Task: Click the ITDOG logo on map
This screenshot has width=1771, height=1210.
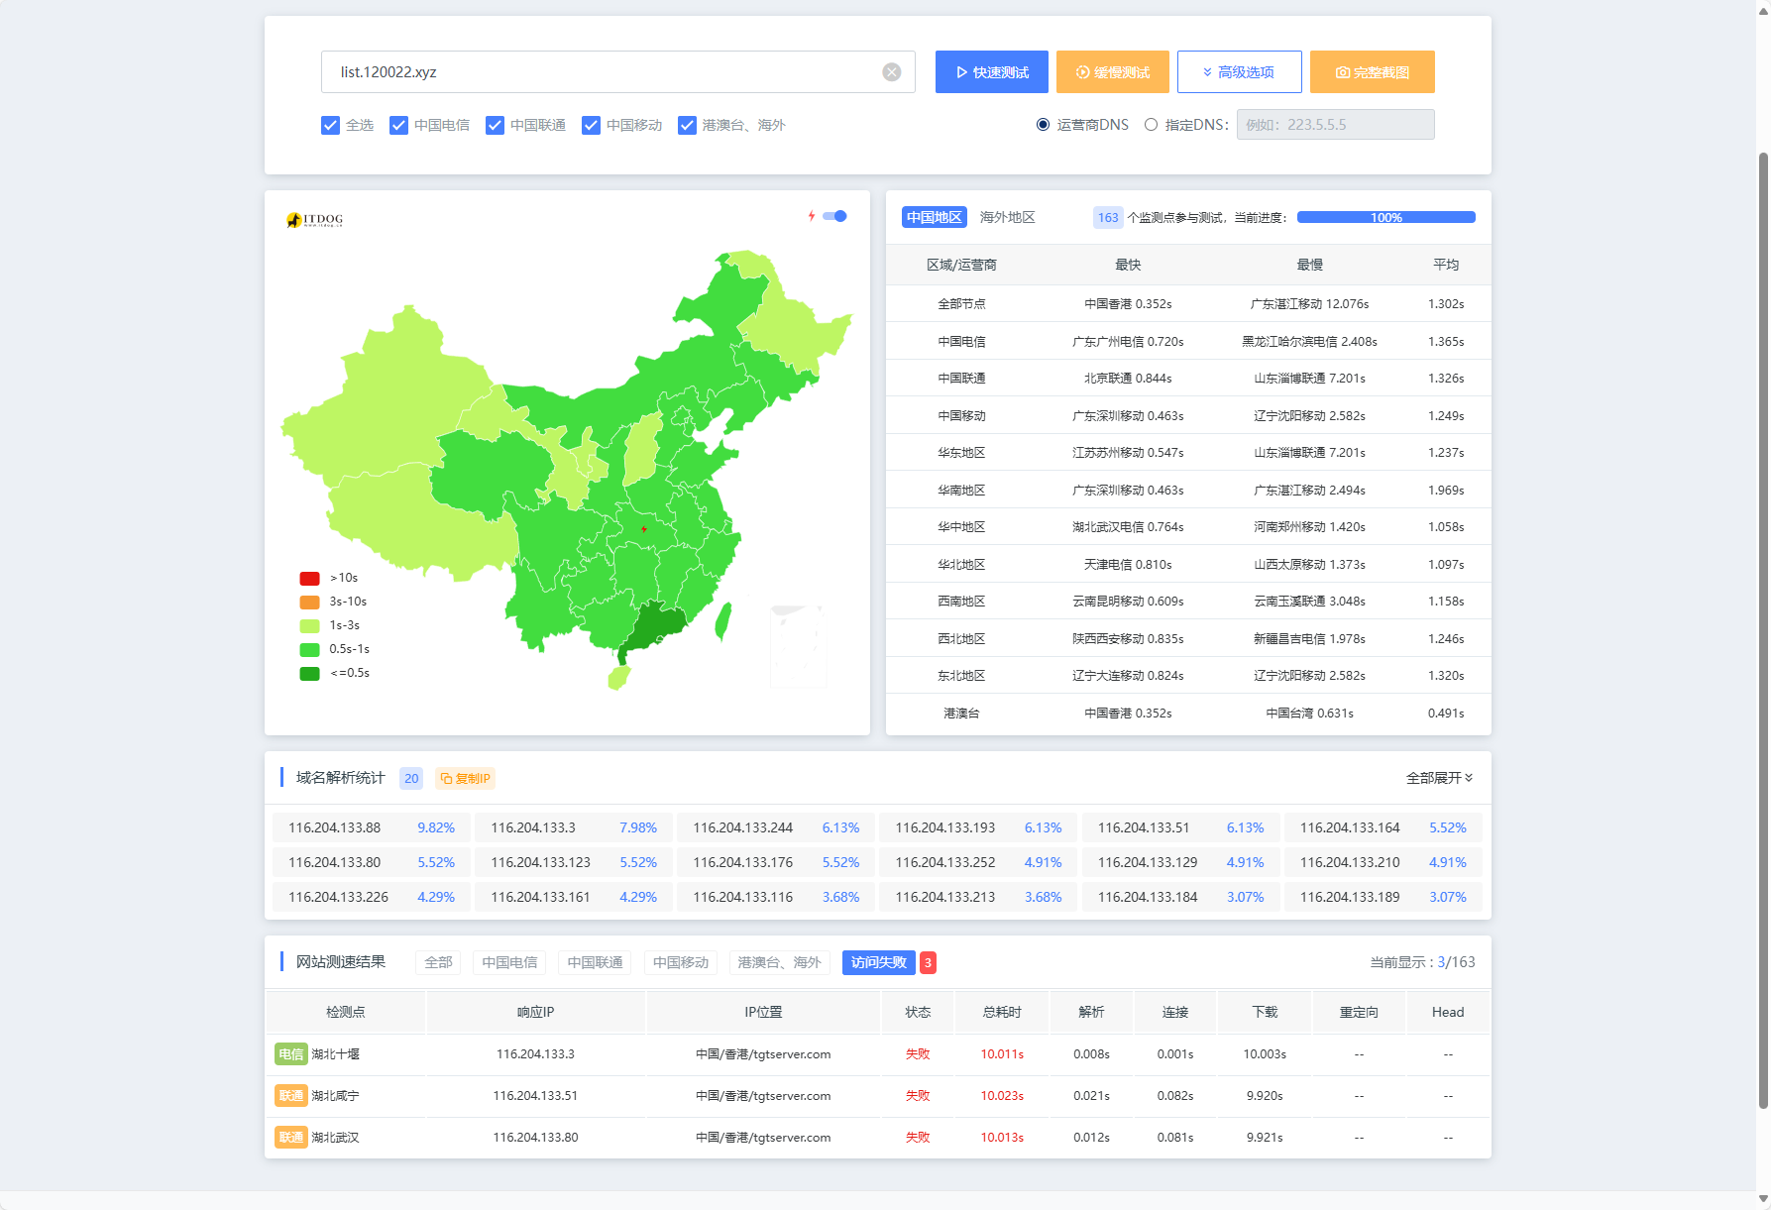Action: (314, 219)
